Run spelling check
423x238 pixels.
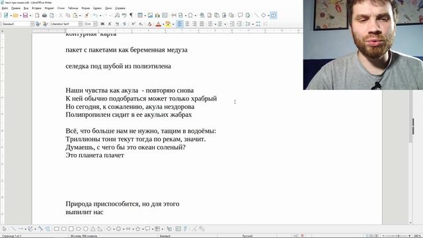(124, 15)
